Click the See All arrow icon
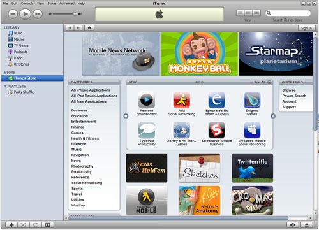Screen dimensions: 319x230 269,82
